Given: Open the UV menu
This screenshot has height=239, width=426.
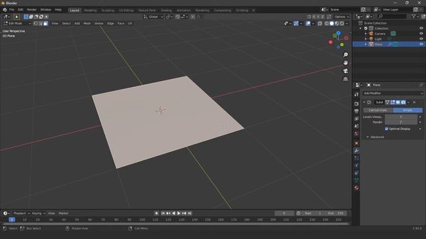Looking at the screenshot, I should 130,24.
